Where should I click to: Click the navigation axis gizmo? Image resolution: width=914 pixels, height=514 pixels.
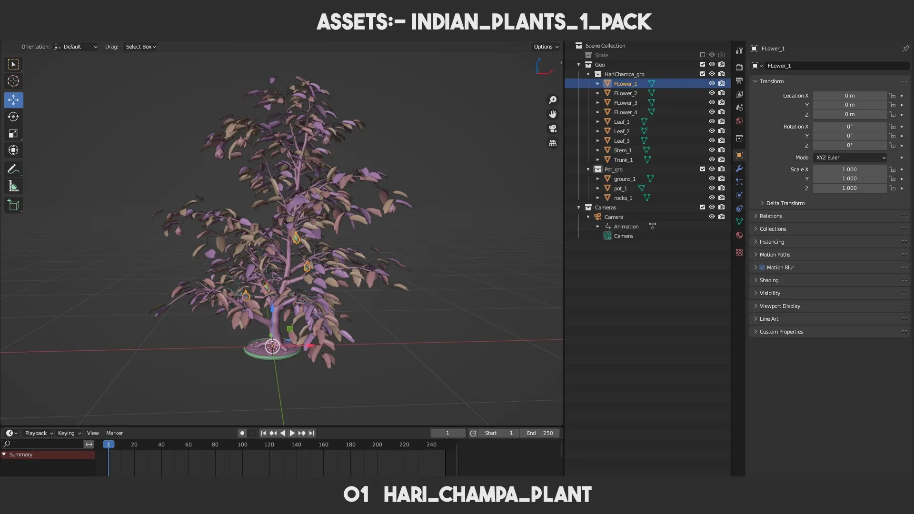[544, 67]
